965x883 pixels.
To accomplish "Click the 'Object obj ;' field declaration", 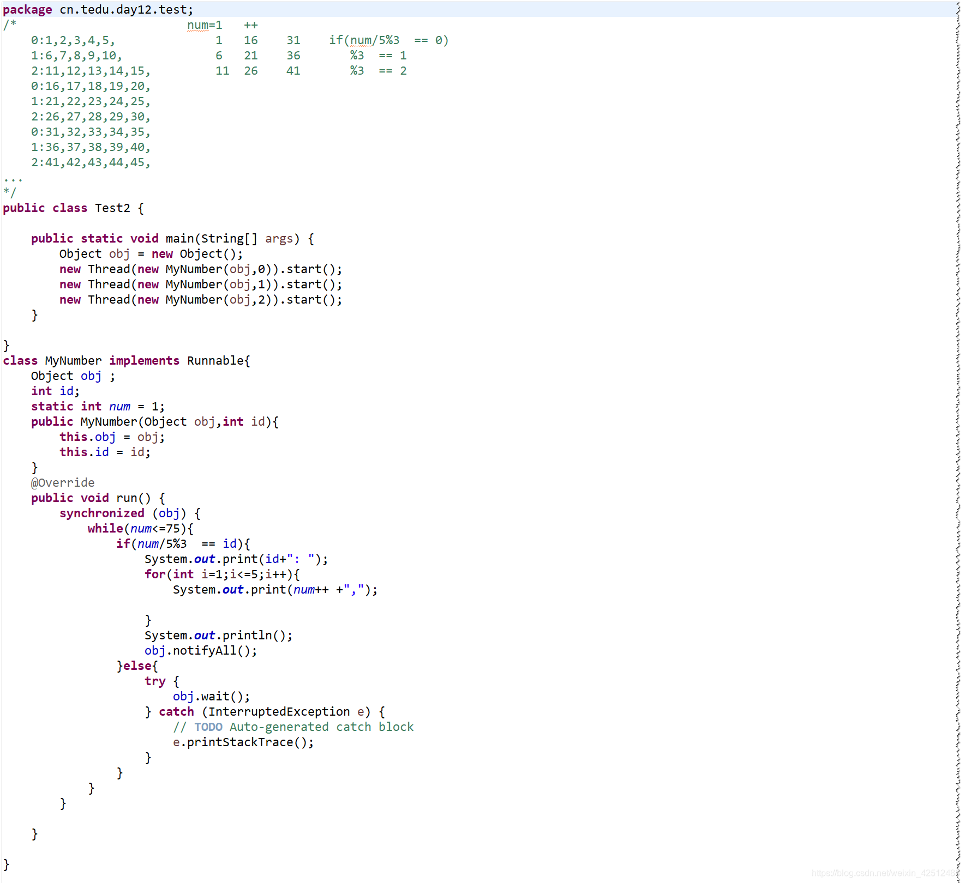I will click(73, 376).
